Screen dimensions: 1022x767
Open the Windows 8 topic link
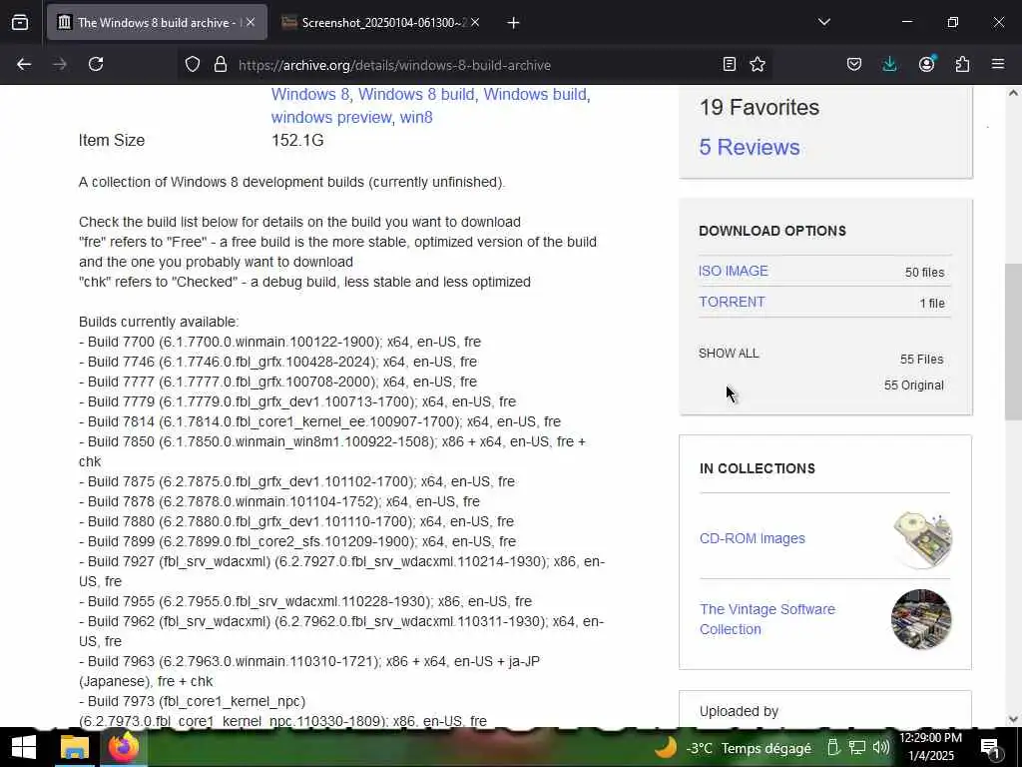(x=310, y=94)
